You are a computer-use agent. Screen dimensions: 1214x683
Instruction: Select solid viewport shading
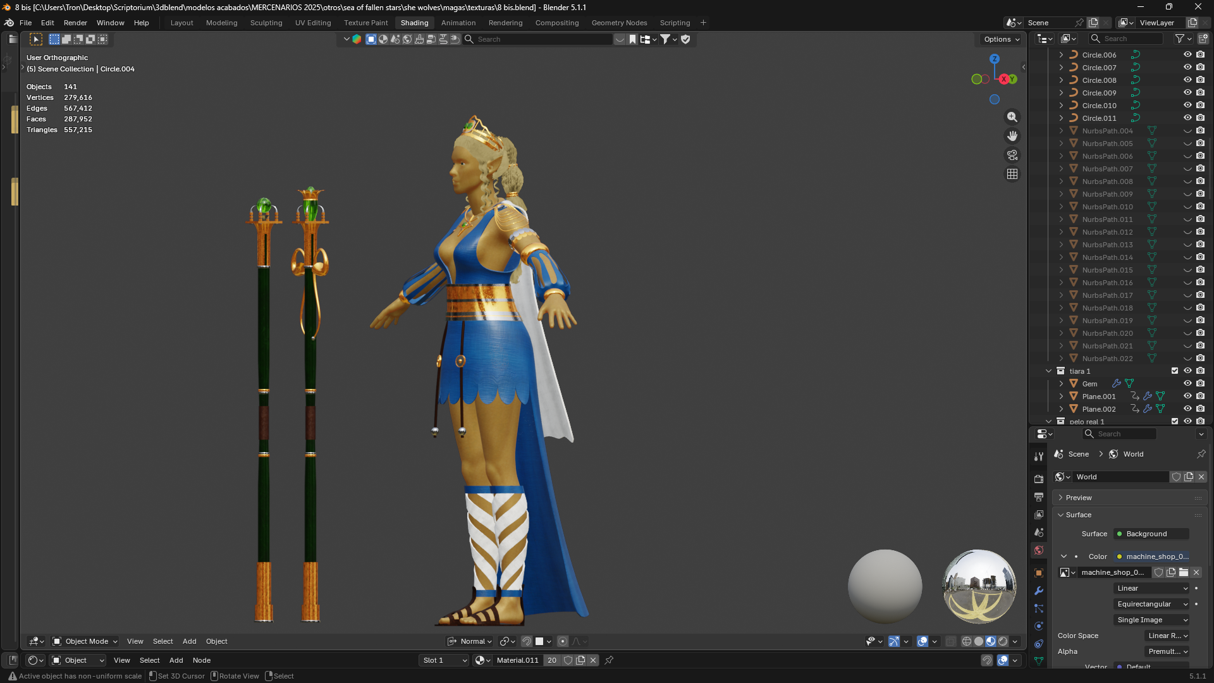click(979, 641)
